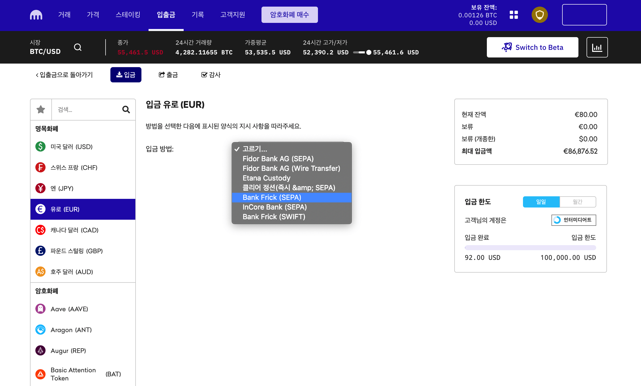The image size is (641, 386).
Task: Click the gold shield security icon
Action: [539, 15]
